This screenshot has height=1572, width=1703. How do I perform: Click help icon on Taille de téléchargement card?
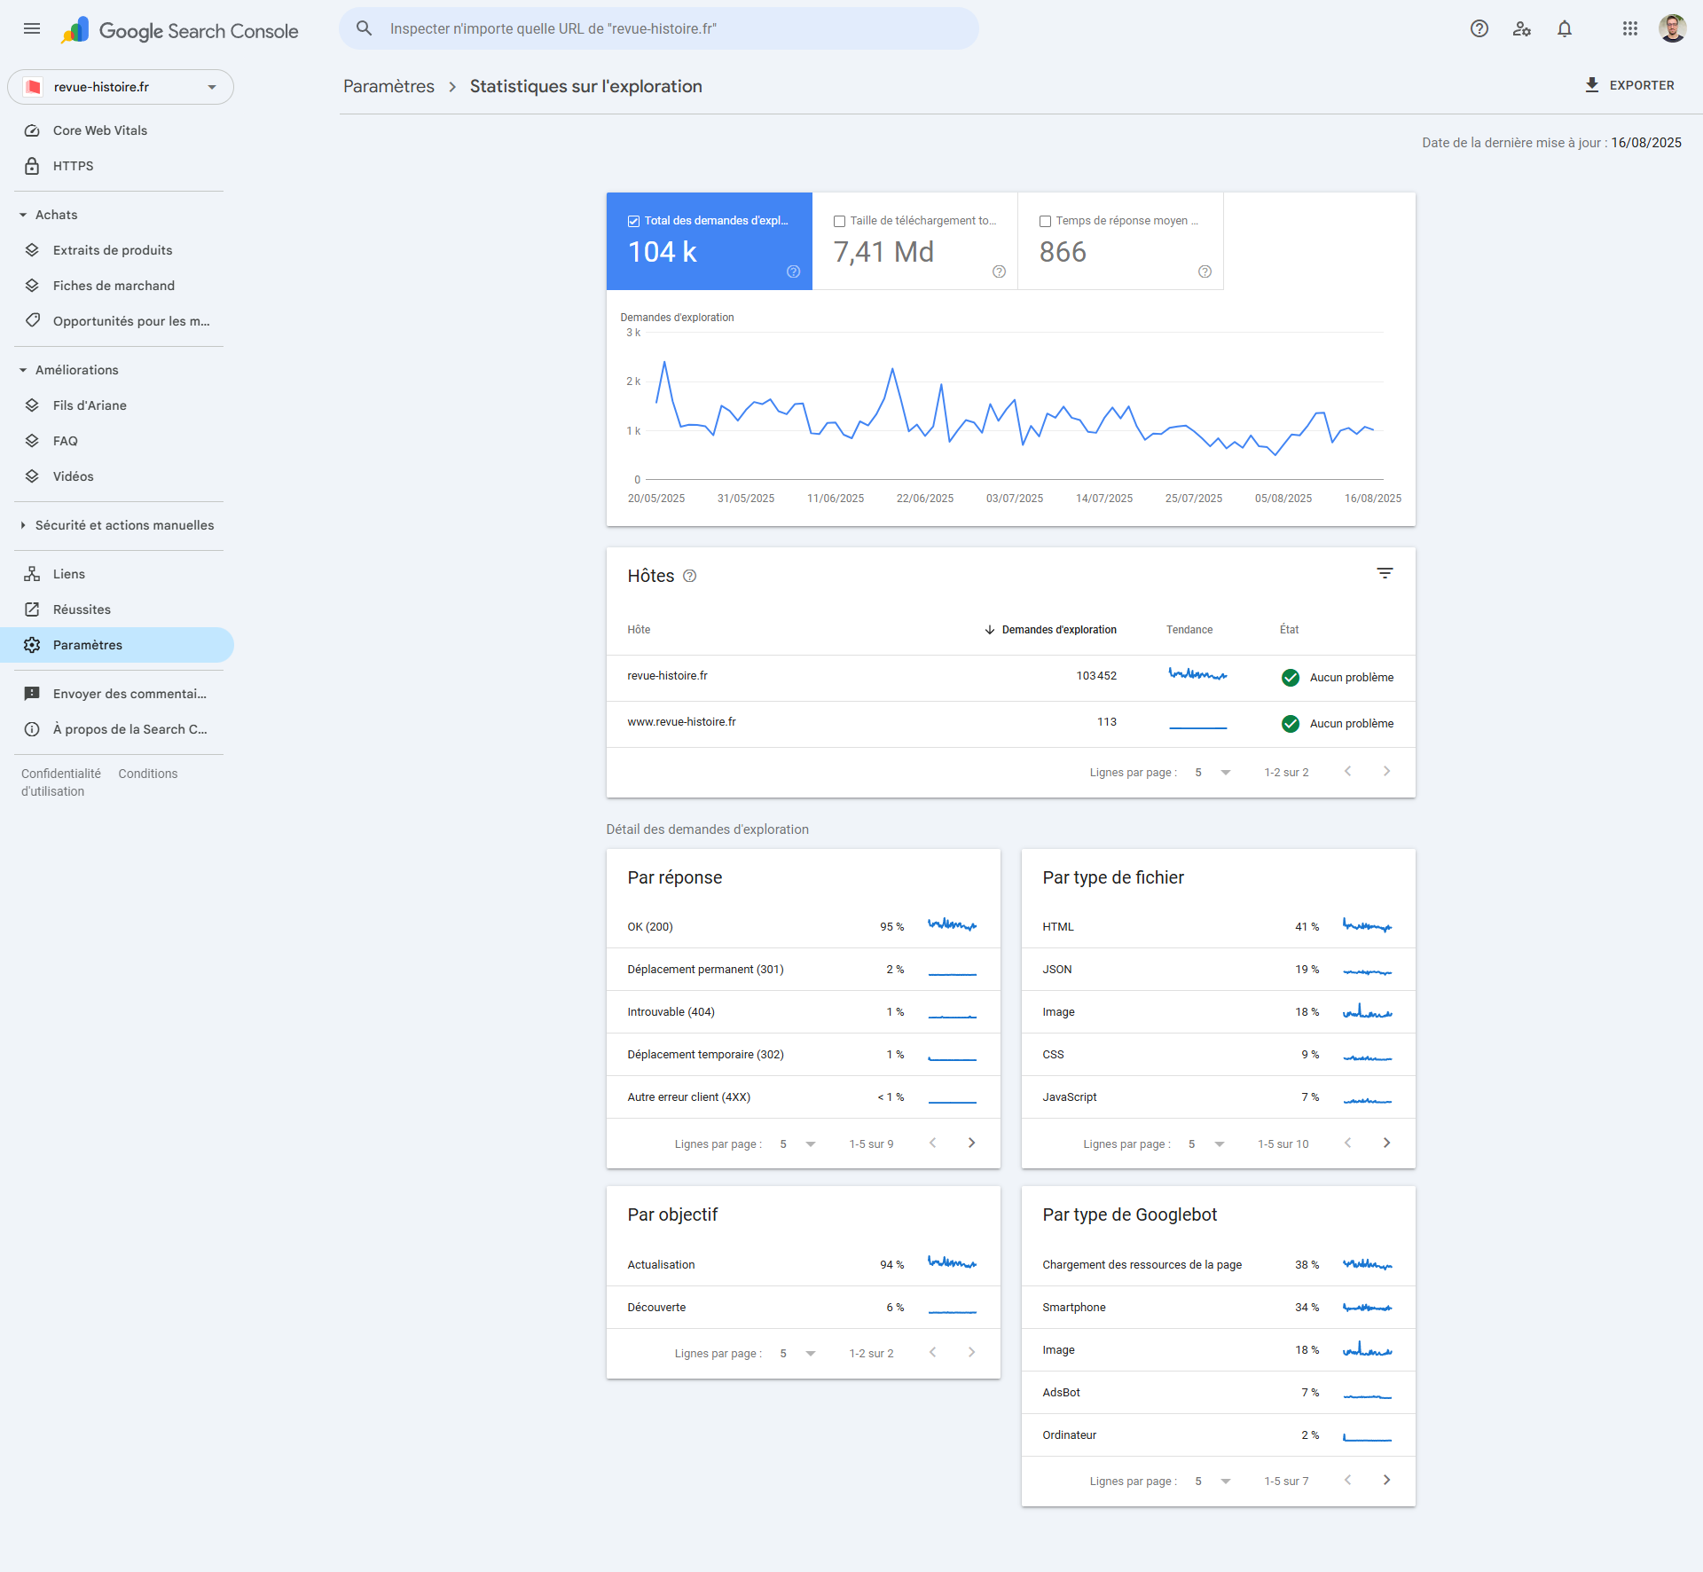1000,272
